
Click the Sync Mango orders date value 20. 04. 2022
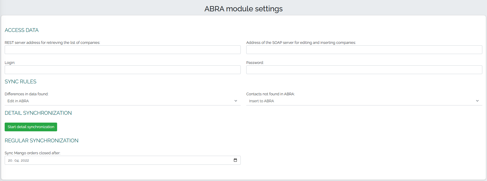point(18,160)
